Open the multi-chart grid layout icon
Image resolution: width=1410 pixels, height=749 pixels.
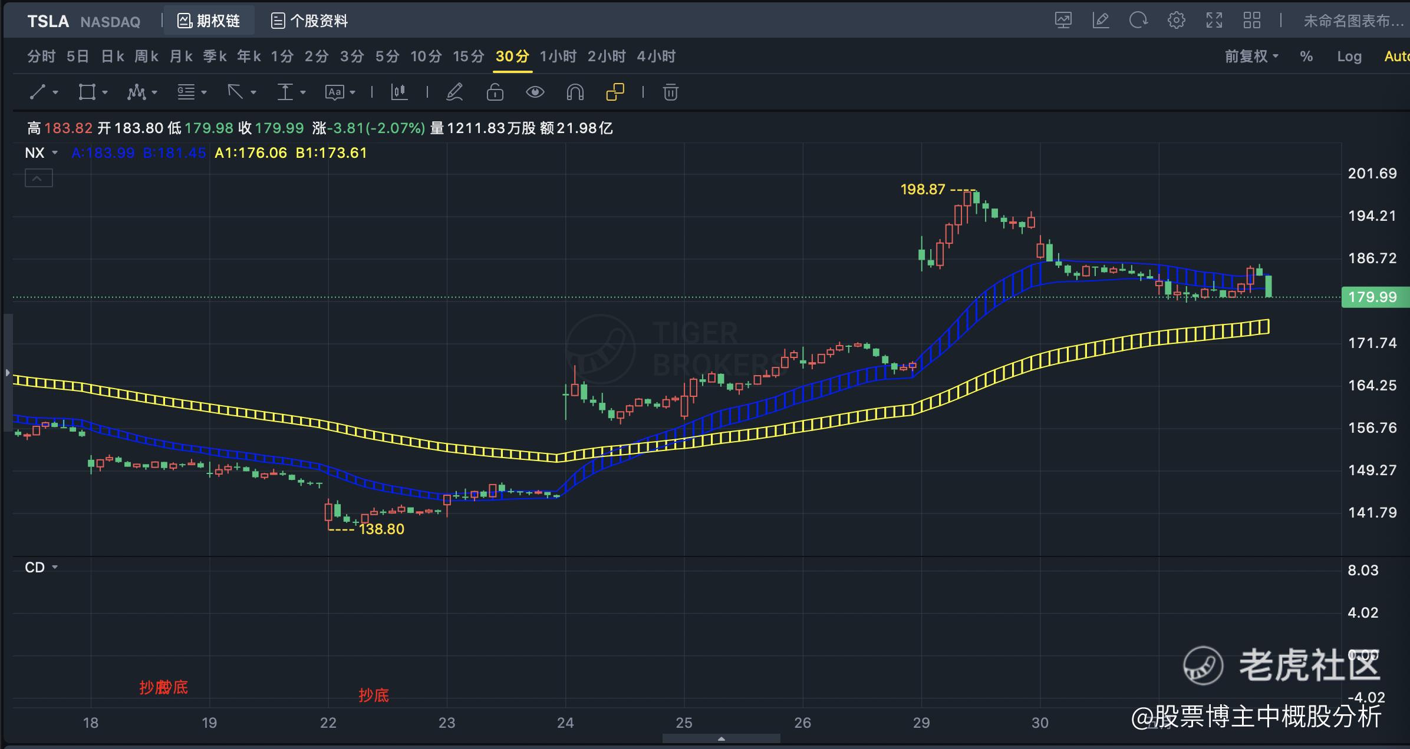pyautogui.click(x=1251, y=21)
